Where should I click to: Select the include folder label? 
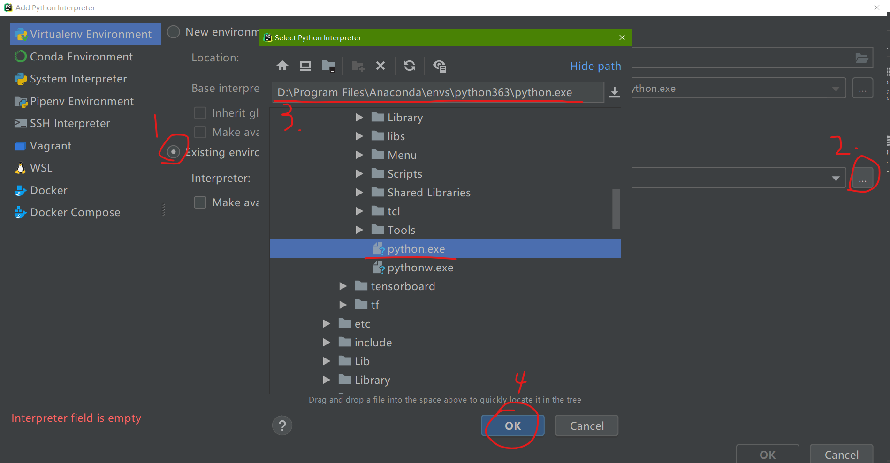(373, 343)
